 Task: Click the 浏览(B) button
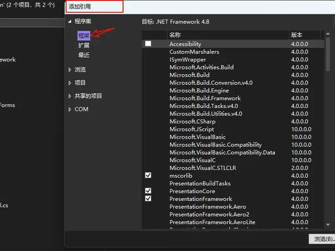click(x=322, y=239)
